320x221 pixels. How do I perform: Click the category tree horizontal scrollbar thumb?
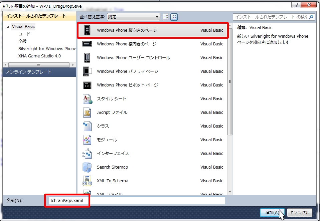(x=39, y=65)
